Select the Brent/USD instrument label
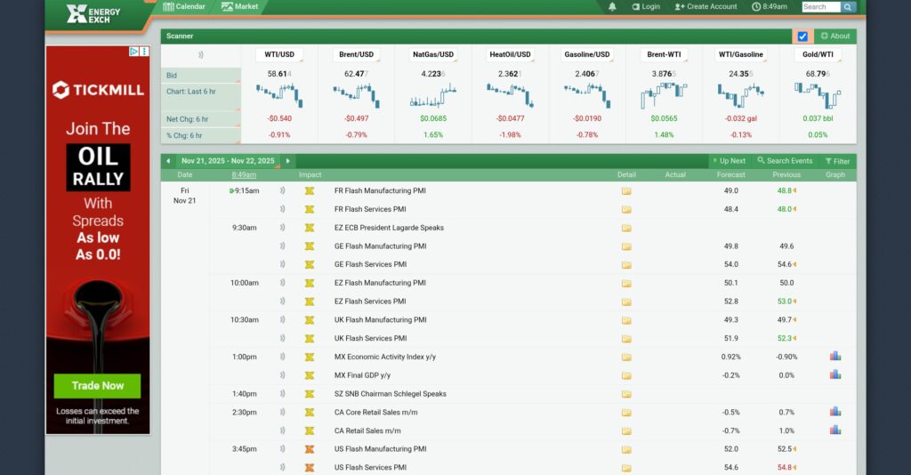This screenshot has height=475, width=911. (356, 54)
